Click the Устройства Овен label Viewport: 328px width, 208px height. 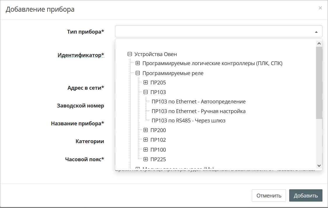pyautogui.click(x=156, y=54)
